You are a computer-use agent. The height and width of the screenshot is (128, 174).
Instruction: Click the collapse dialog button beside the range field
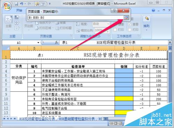[x=126, y=17]
